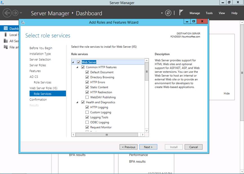Go to the Confirmation wizard step
This screenshot has height=174, width=244.
tap(38, 100)
